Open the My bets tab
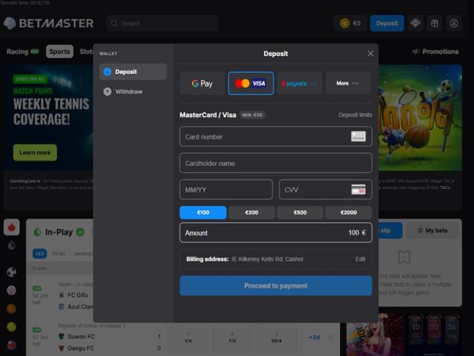The image size is (474, 356). coord(432,230)
